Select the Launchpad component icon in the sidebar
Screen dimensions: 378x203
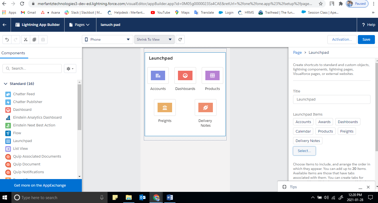coord(9,141)
